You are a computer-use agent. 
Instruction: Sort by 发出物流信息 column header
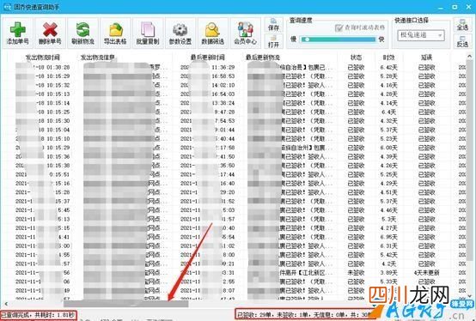pos(98,58)
